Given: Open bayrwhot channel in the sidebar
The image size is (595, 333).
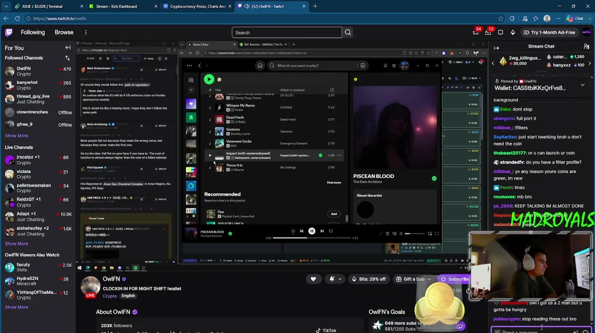Looking at the screenshot, I should coord(38,85).
